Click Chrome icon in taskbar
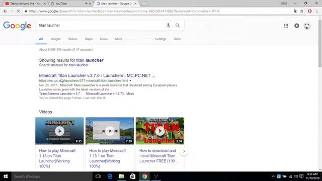The image size is (322, 181). (144, 176)
